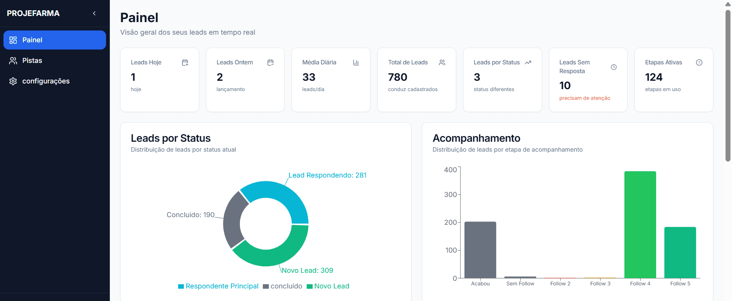Click the calendar icon on Leads Hoje card
Image resolution: width=732 pixels, height=301 pixels.
(x=185, y=62)
